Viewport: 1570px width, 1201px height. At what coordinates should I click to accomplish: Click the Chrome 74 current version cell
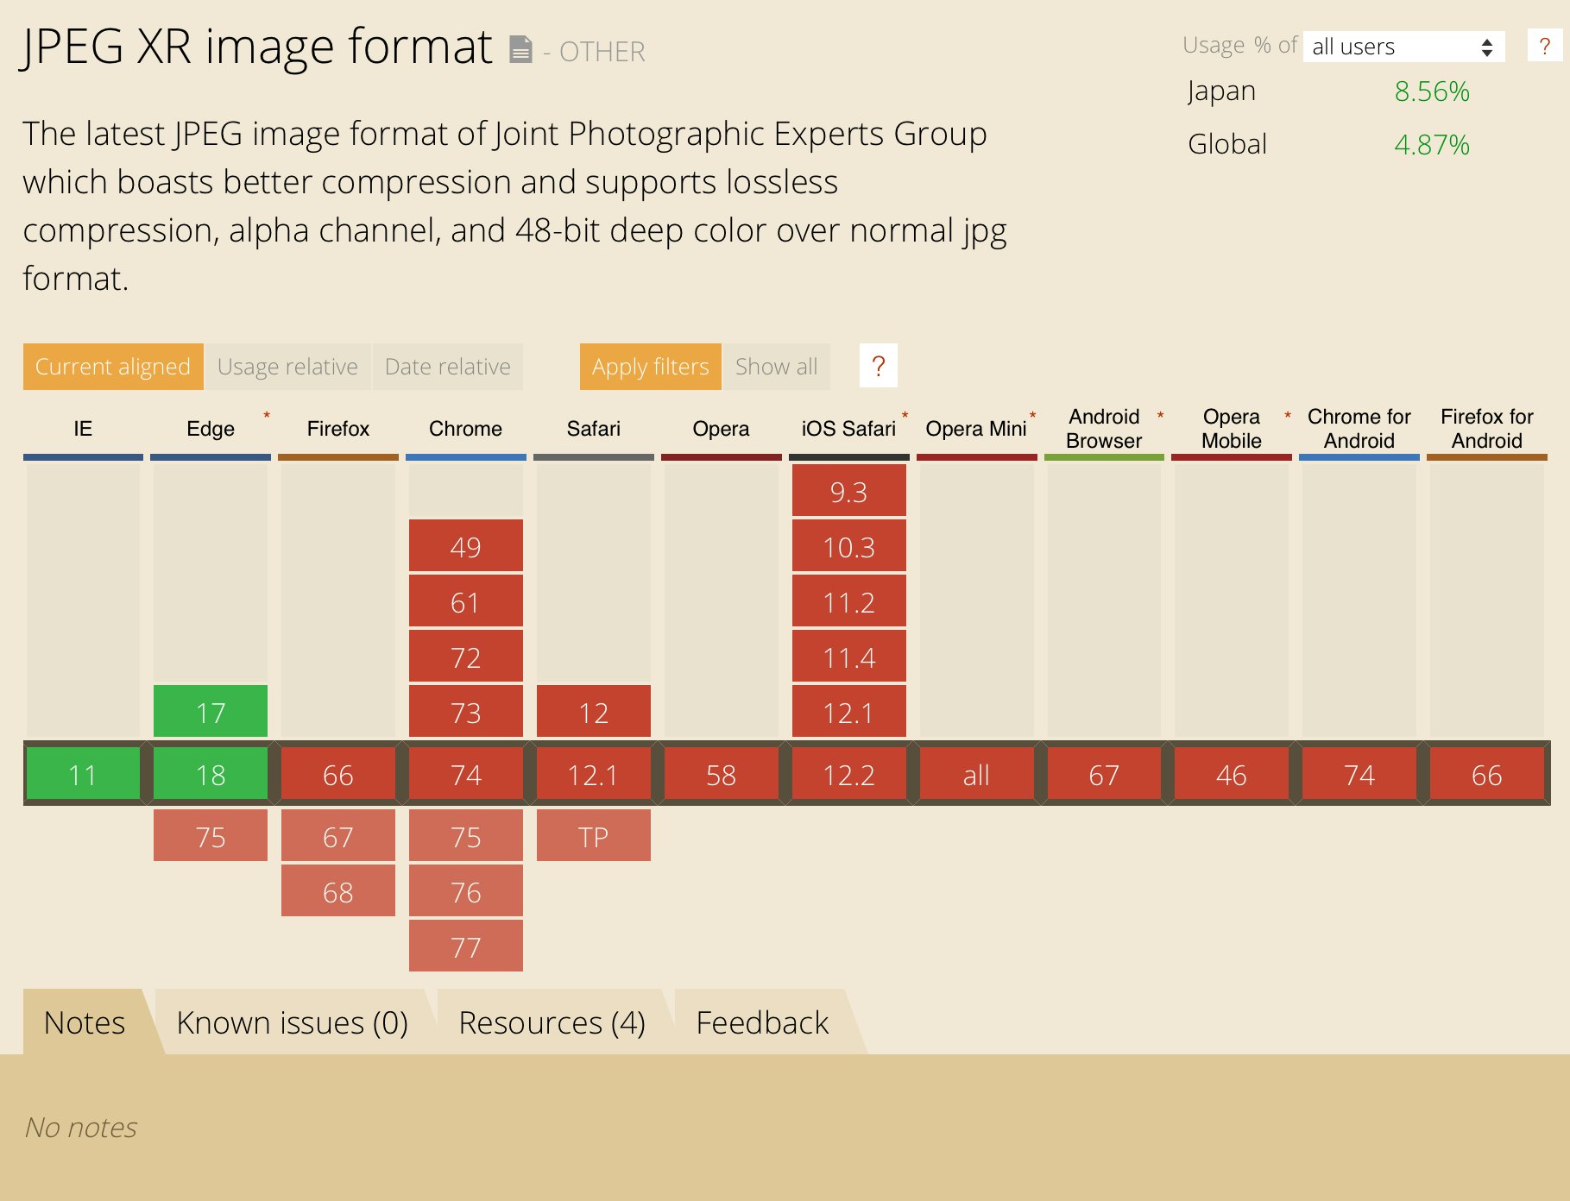tap(466, 774)
